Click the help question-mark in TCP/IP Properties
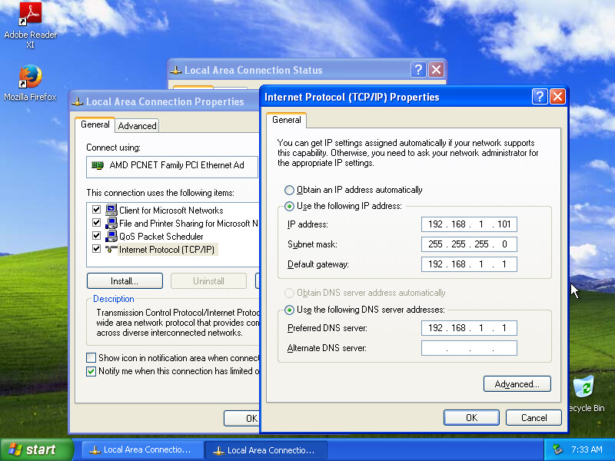Screen dimensions: 615x461 tap(540, 97)
